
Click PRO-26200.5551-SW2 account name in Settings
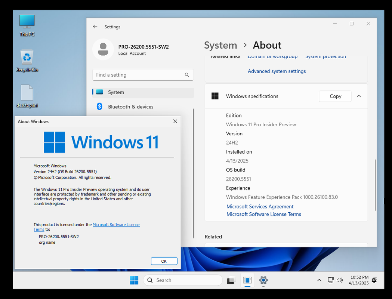coord(143,47)
